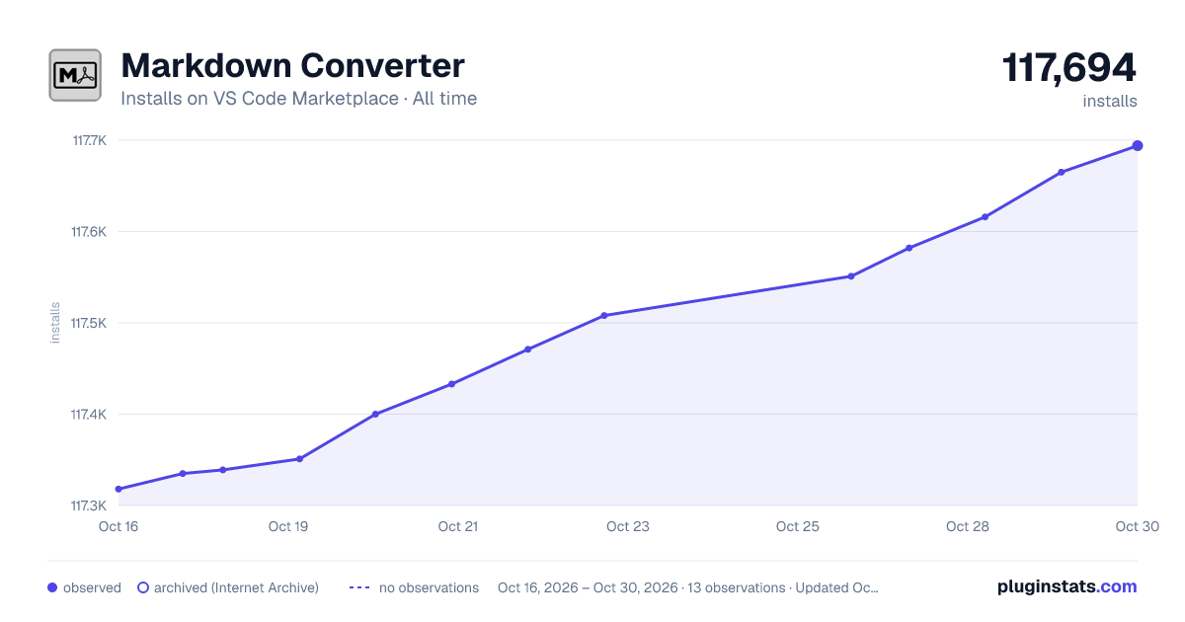The width and height of the screenshot is (1185, 622).
Task: Click the data point just below 117.7K before Oct 30
Action: tap(1062, 172)
